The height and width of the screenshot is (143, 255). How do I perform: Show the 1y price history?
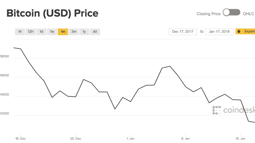click(x=84, y=31)
